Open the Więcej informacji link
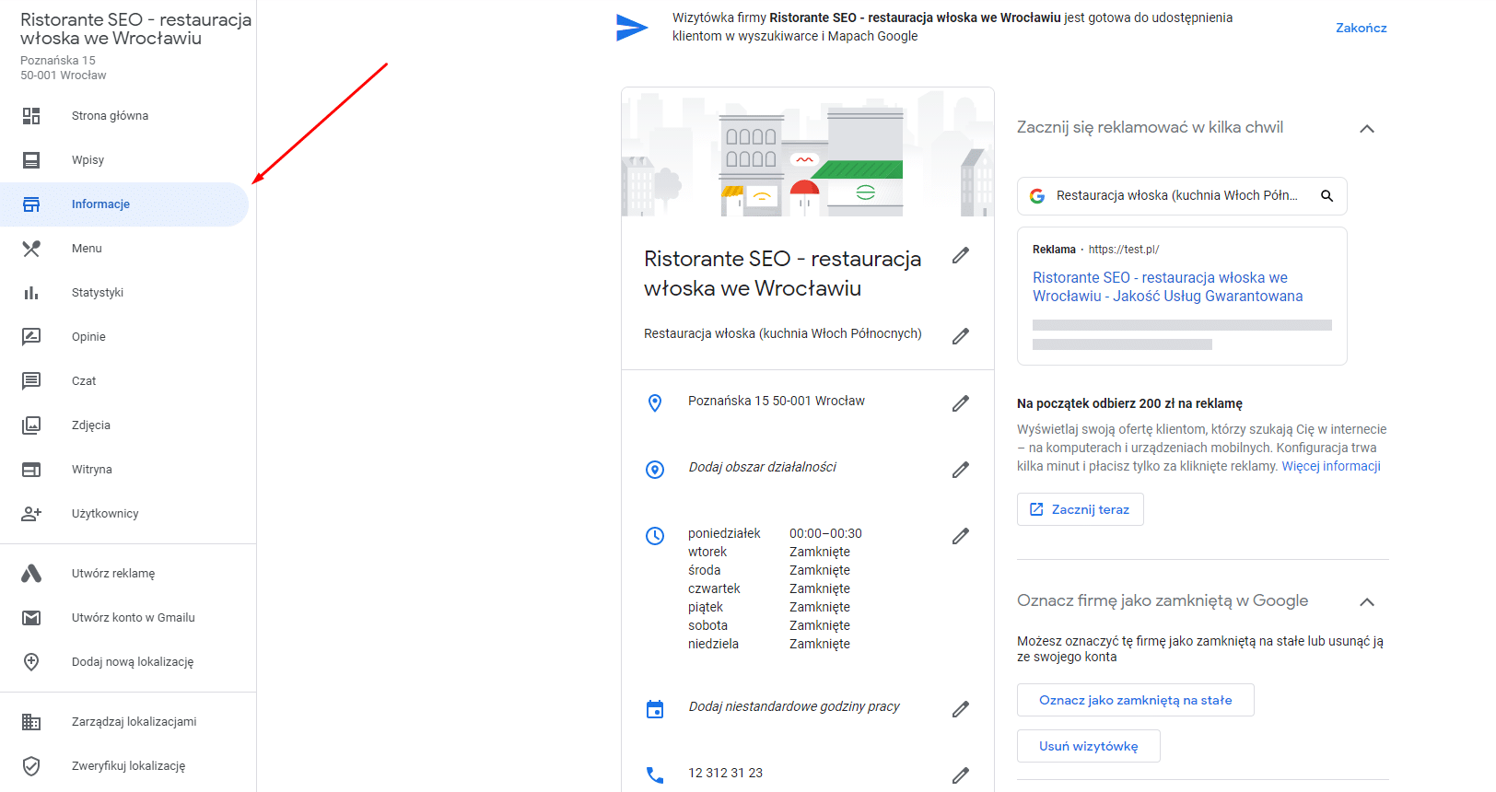Screen dimensions: 1496x792 [1331, 466]
